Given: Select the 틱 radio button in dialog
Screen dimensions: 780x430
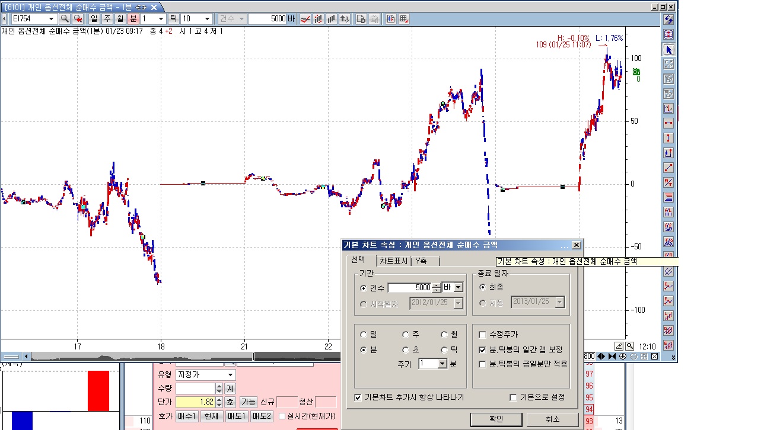Looking at the screenshot, I should [444, 350].
